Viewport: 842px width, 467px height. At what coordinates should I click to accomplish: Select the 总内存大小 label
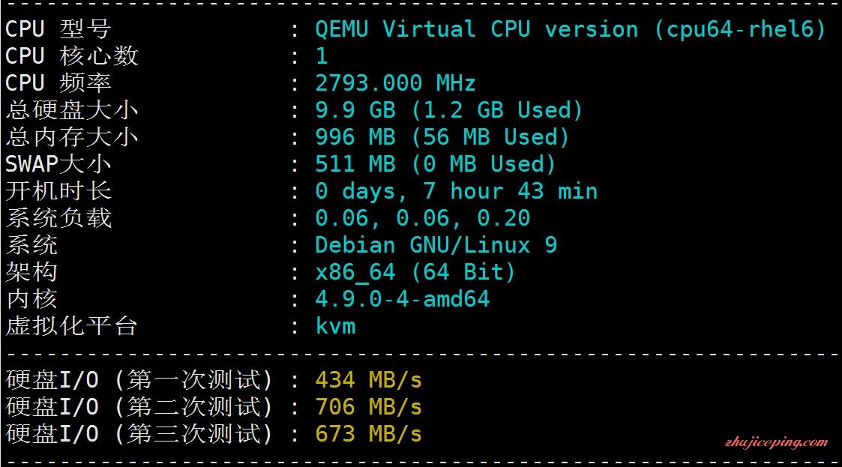point(71,137)
